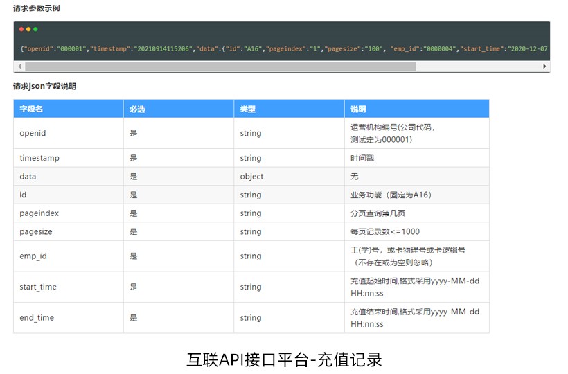Click the pageindex field name cell
The image size is (568, 374).
click(39, 213)
